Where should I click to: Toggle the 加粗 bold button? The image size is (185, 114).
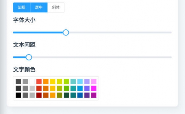click(x=22, y=7)
